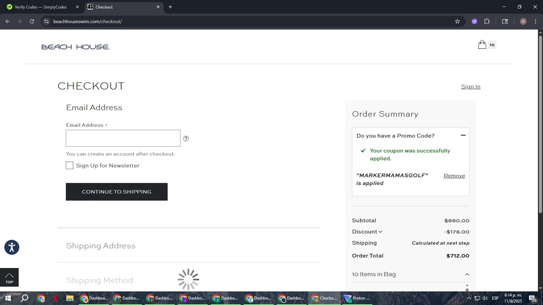Close the Verify Codes SimplyCodes tab

pos(77,7)
